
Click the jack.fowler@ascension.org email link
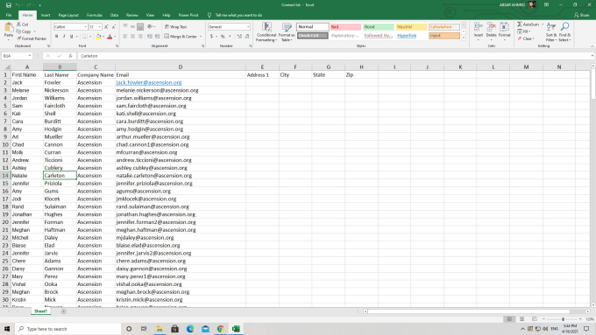coord(149,82)
